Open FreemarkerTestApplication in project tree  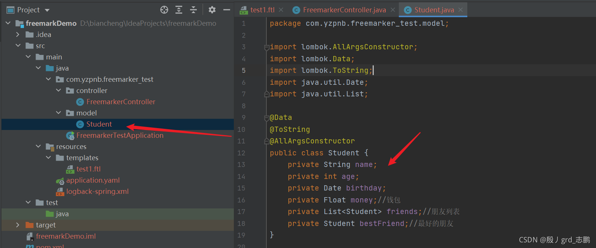pos(120,135)
